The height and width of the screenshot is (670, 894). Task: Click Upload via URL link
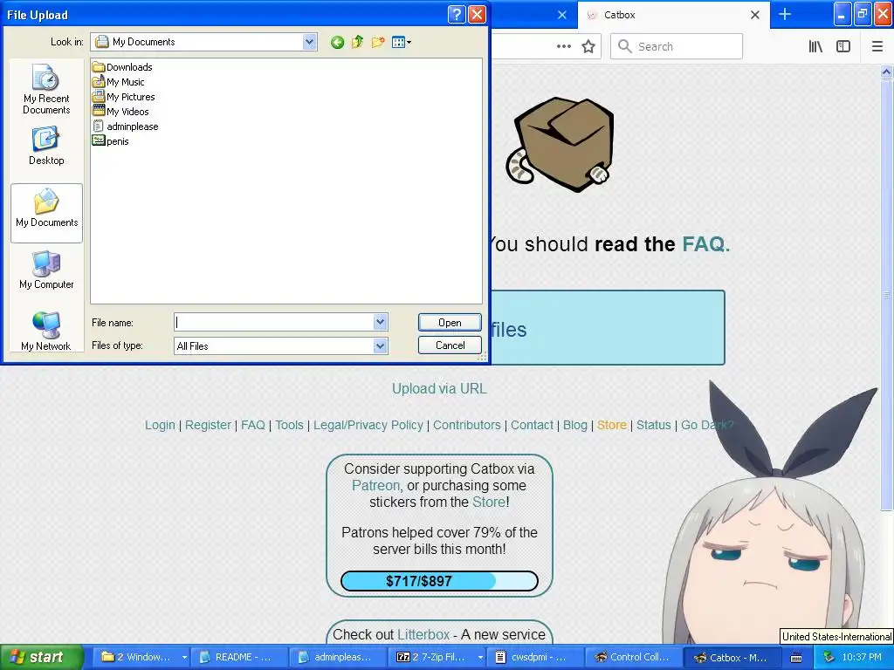[439, 388]
